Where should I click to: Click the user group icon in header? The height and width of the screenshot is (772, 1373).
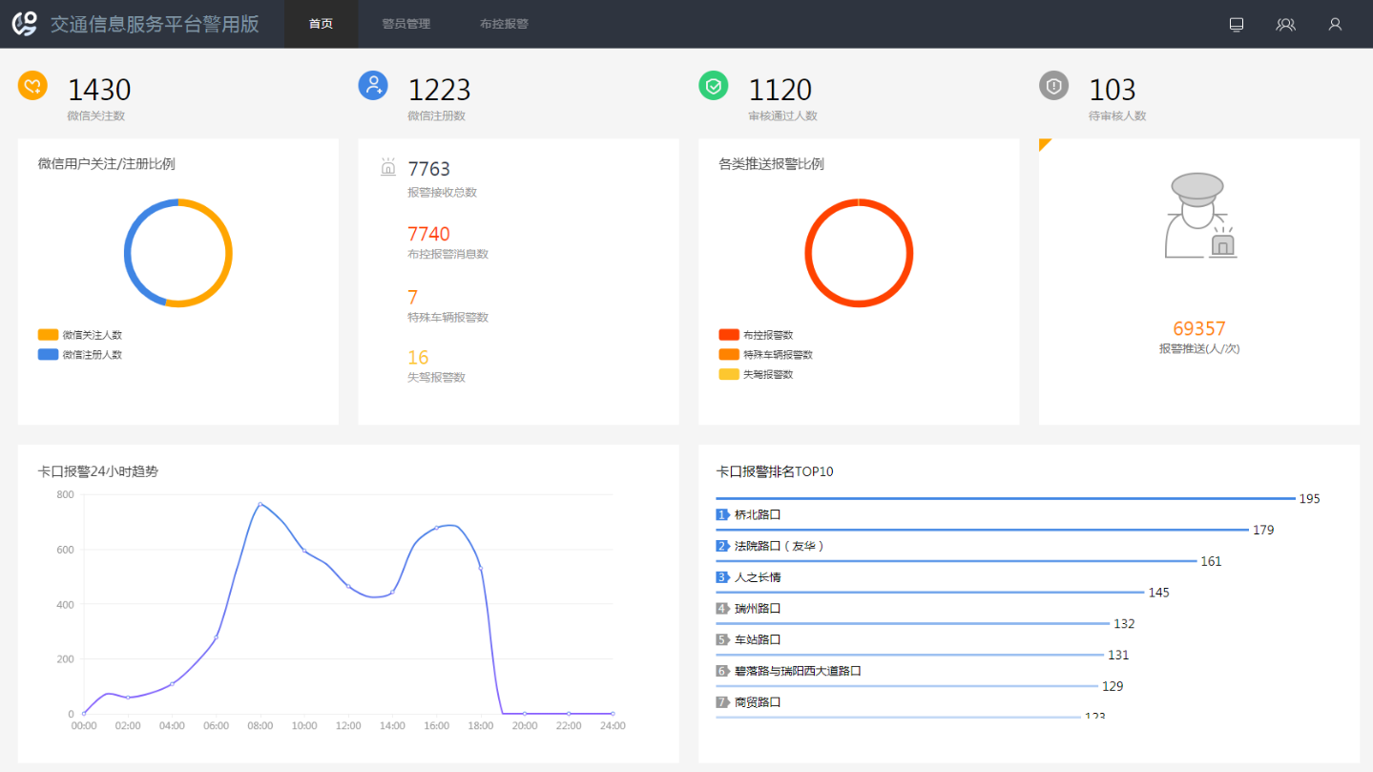pyautogui.click(x=1285, y=24)
